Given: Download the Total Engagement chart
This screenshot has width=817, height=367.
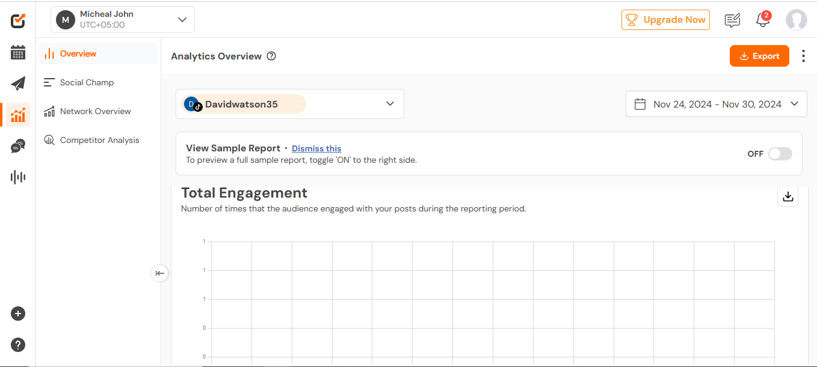Looking at the screenshot, I should (x=788, y=196).
